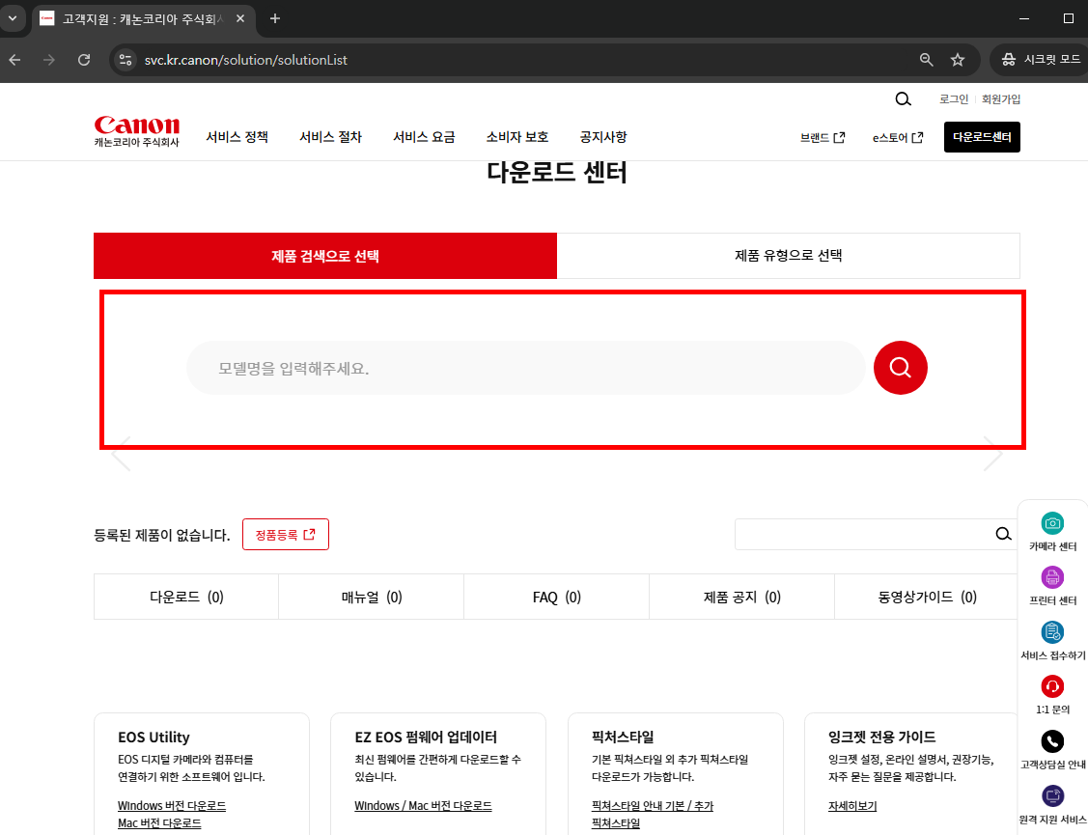The width and height of the screenshot is (1088, 835).
Task: Open the 카메라 센터 camera icon
Action: (1051, 524)
